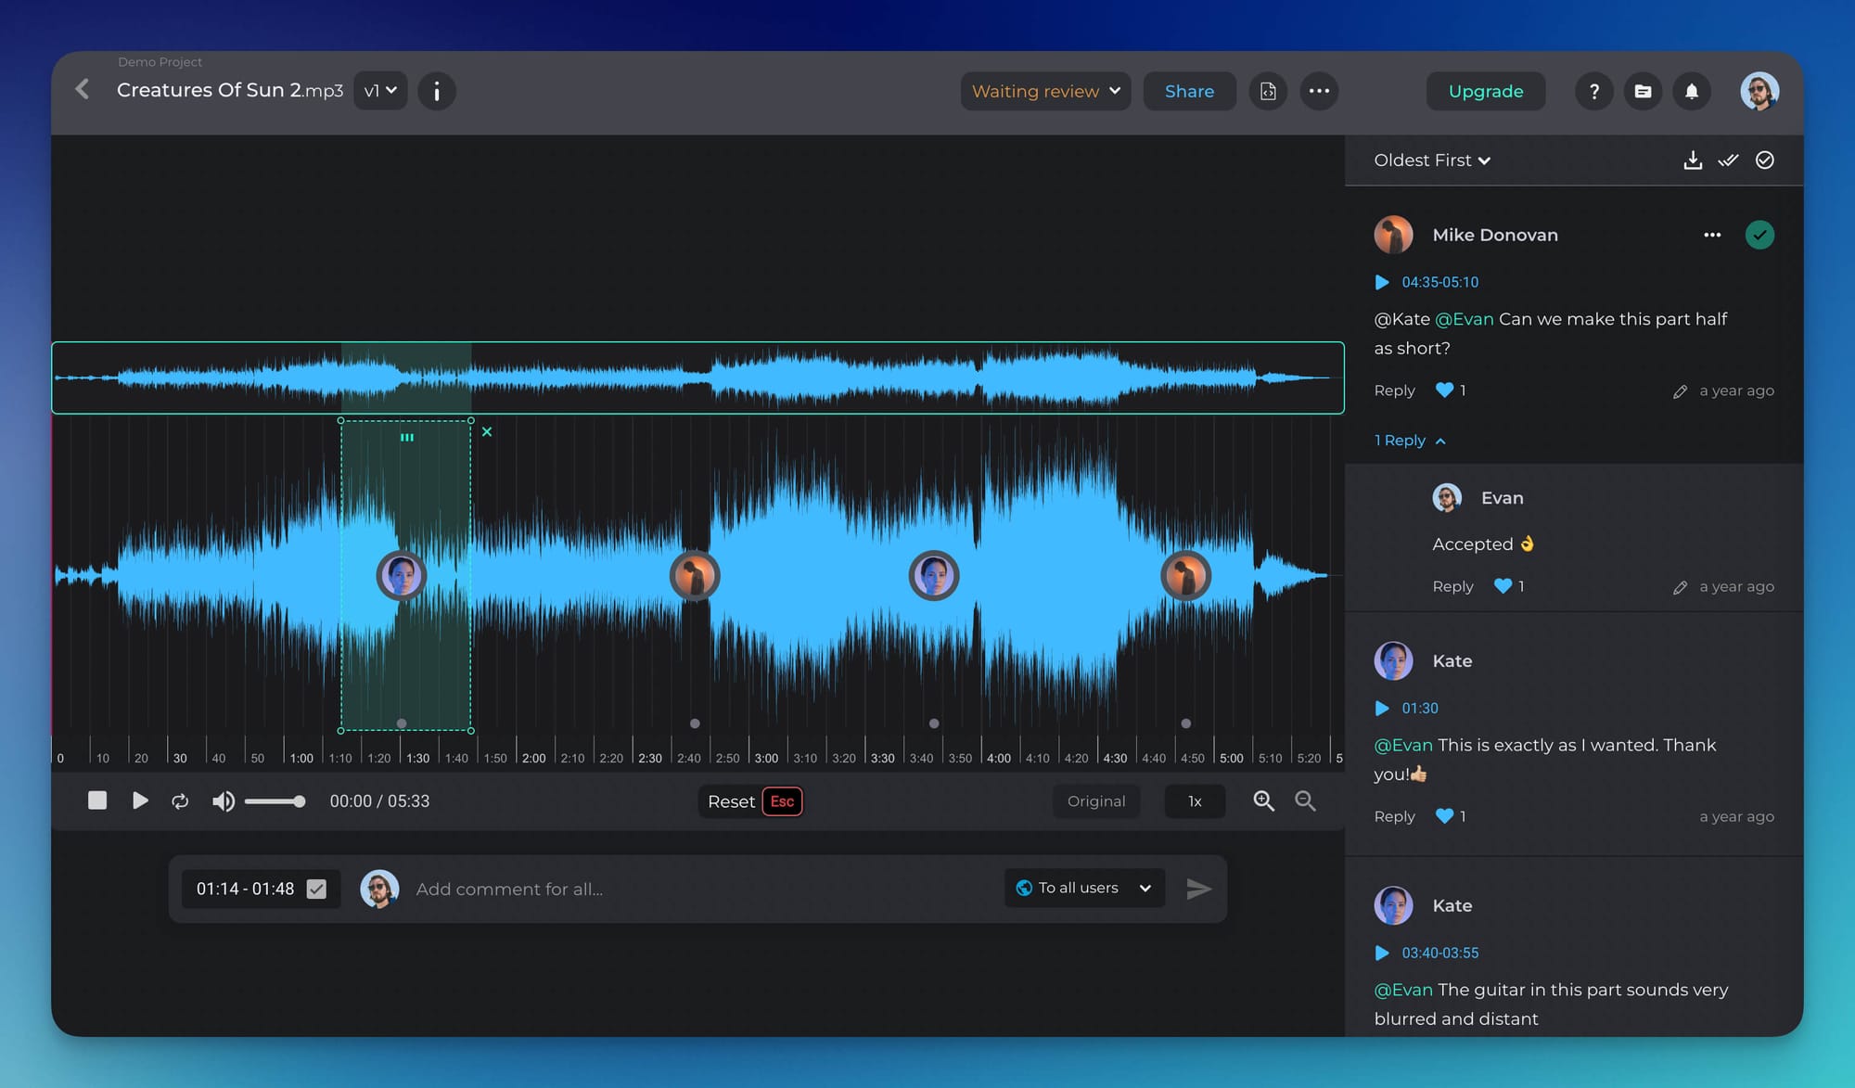The image size is (1855, 1088).
Task: Toggle the timestamp checkbox in the comment bar
Action: (x=317, y=889)
